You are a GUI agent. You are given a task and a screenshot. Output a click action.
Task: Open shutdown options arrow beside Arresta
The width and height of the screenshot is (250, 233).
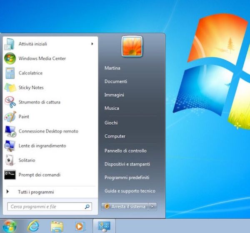[152, 206]
